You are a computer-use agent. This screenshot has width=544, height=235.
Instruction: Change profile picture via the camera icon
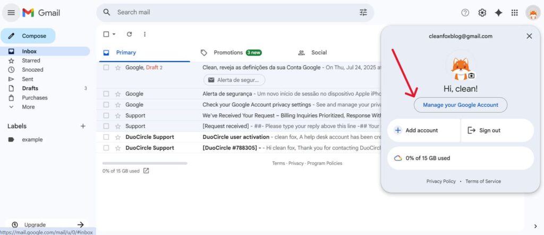point(471,75)
